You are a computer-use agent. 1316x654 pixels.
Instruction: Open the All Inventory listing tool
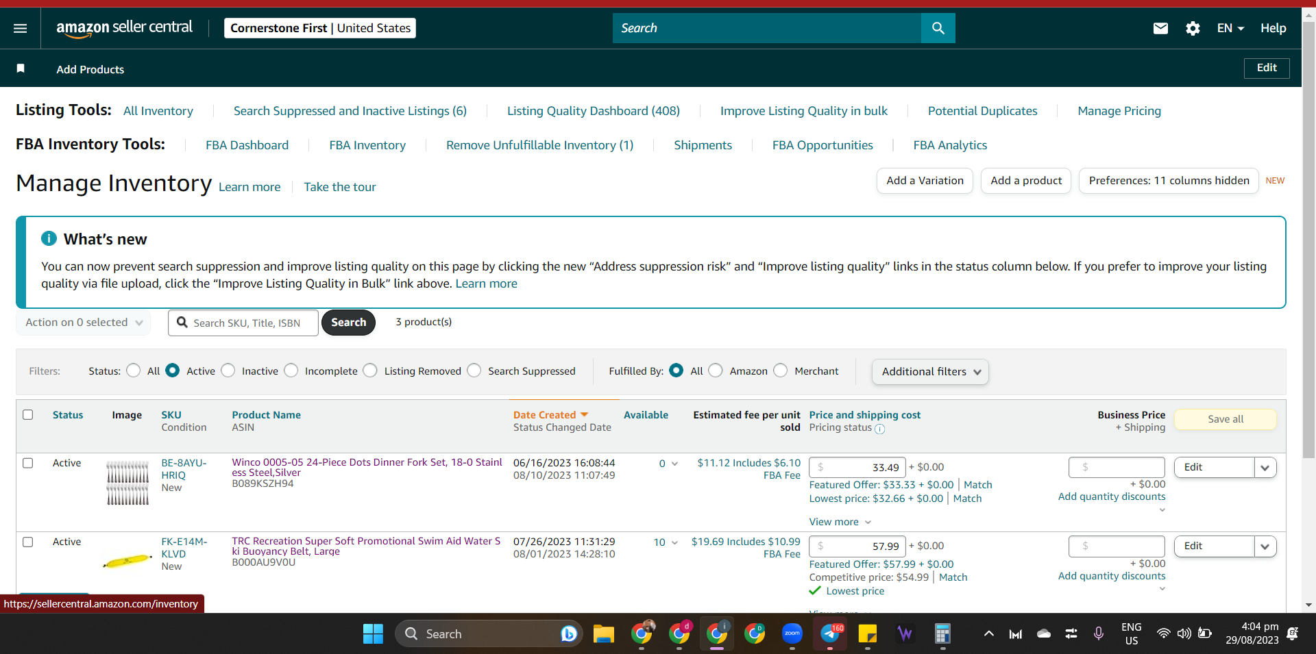(158, 111)
